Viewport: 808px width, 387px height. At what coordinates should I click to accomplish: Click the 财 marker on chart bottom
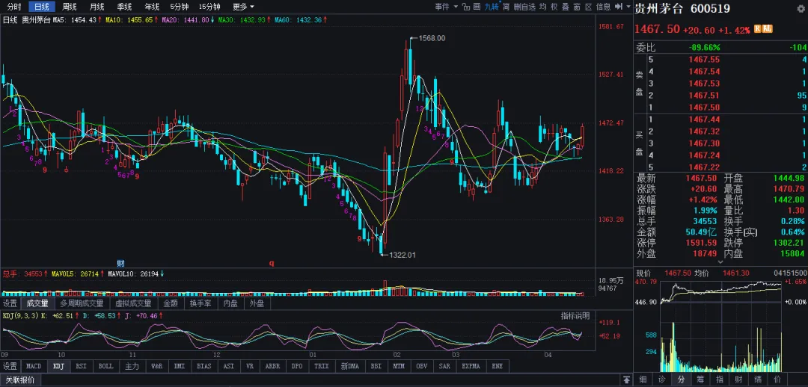(x=120, y=262)
